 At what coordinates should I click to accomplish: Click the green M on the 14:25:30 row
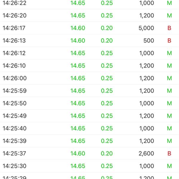169,166
